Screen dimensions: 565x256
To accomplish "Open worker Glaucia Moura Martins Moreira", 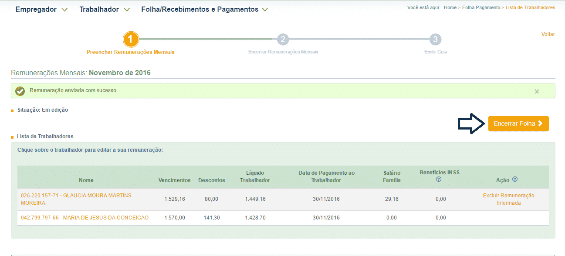I will click(x=76, y=199).
